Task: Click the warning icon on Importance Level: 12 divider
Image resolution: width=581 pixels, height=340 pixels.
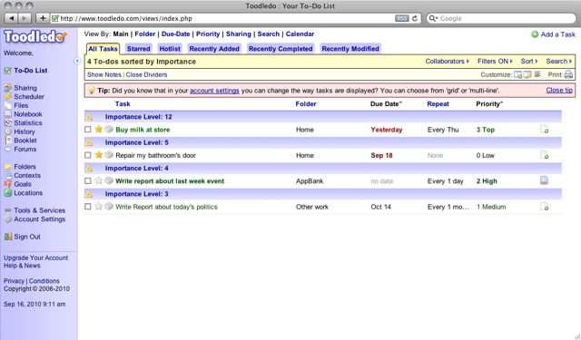Action: pos(89,117)
